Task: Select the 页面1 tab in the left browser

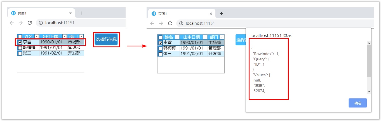Action: pyautogui.click(x=36, y=13)
